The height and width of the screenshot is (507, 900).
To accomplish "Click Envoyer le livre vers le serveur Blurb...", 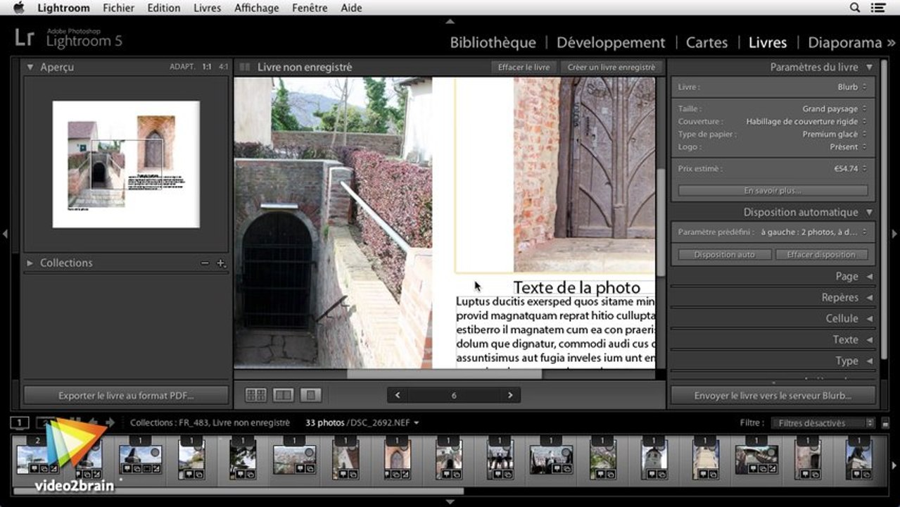I will click(x=773, y=395).
